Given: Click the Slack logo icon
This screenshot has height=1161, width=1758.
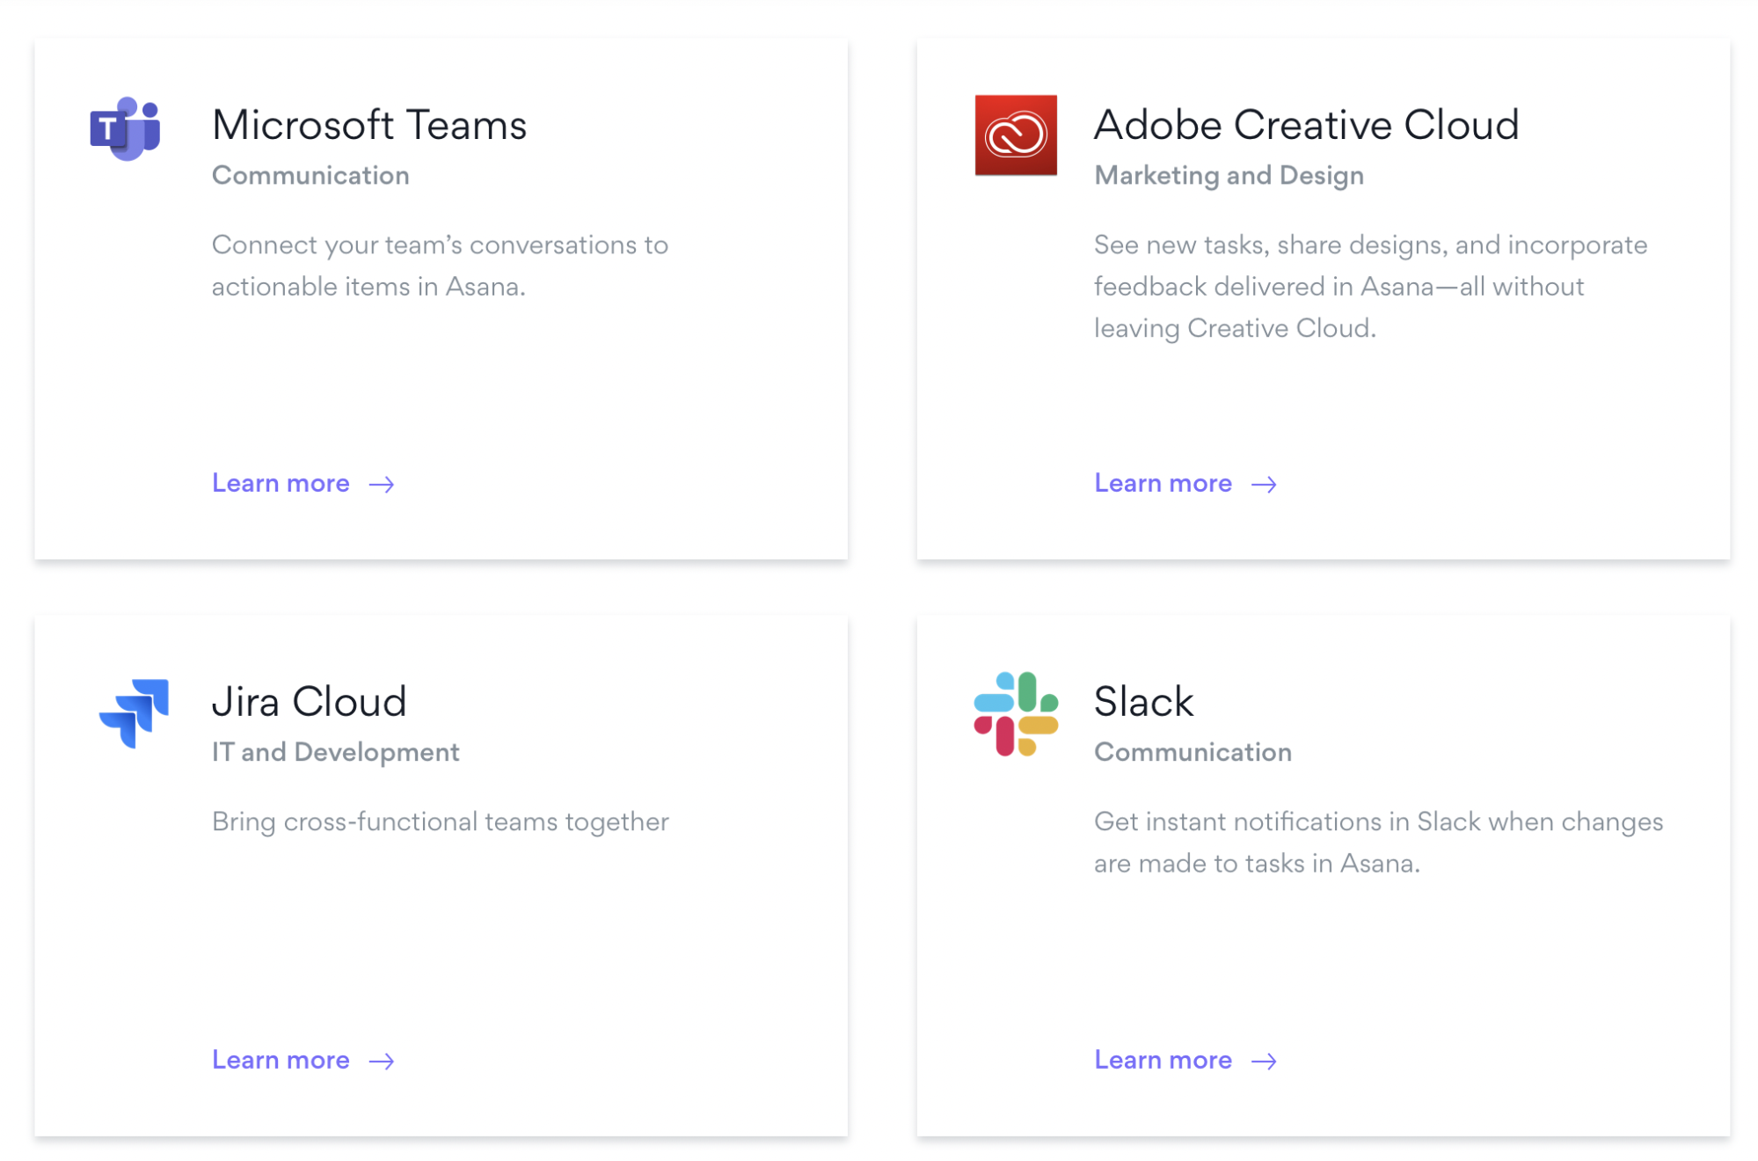Looking at the screenshot, I should point(1015,713).
